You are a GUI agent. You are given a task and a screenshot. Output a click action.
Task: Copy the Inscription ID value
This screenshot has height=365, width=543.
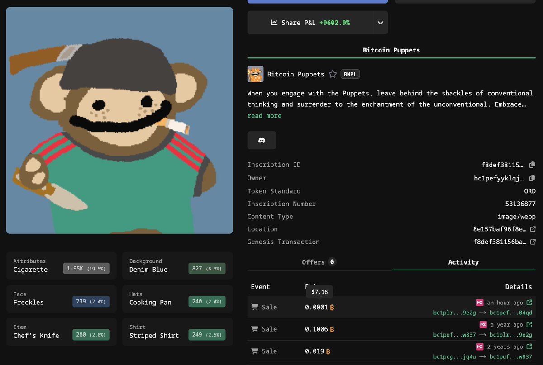point(532,165)
